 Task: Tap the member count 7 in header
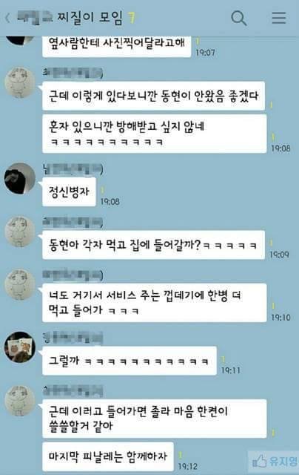[x=131, y=18]
